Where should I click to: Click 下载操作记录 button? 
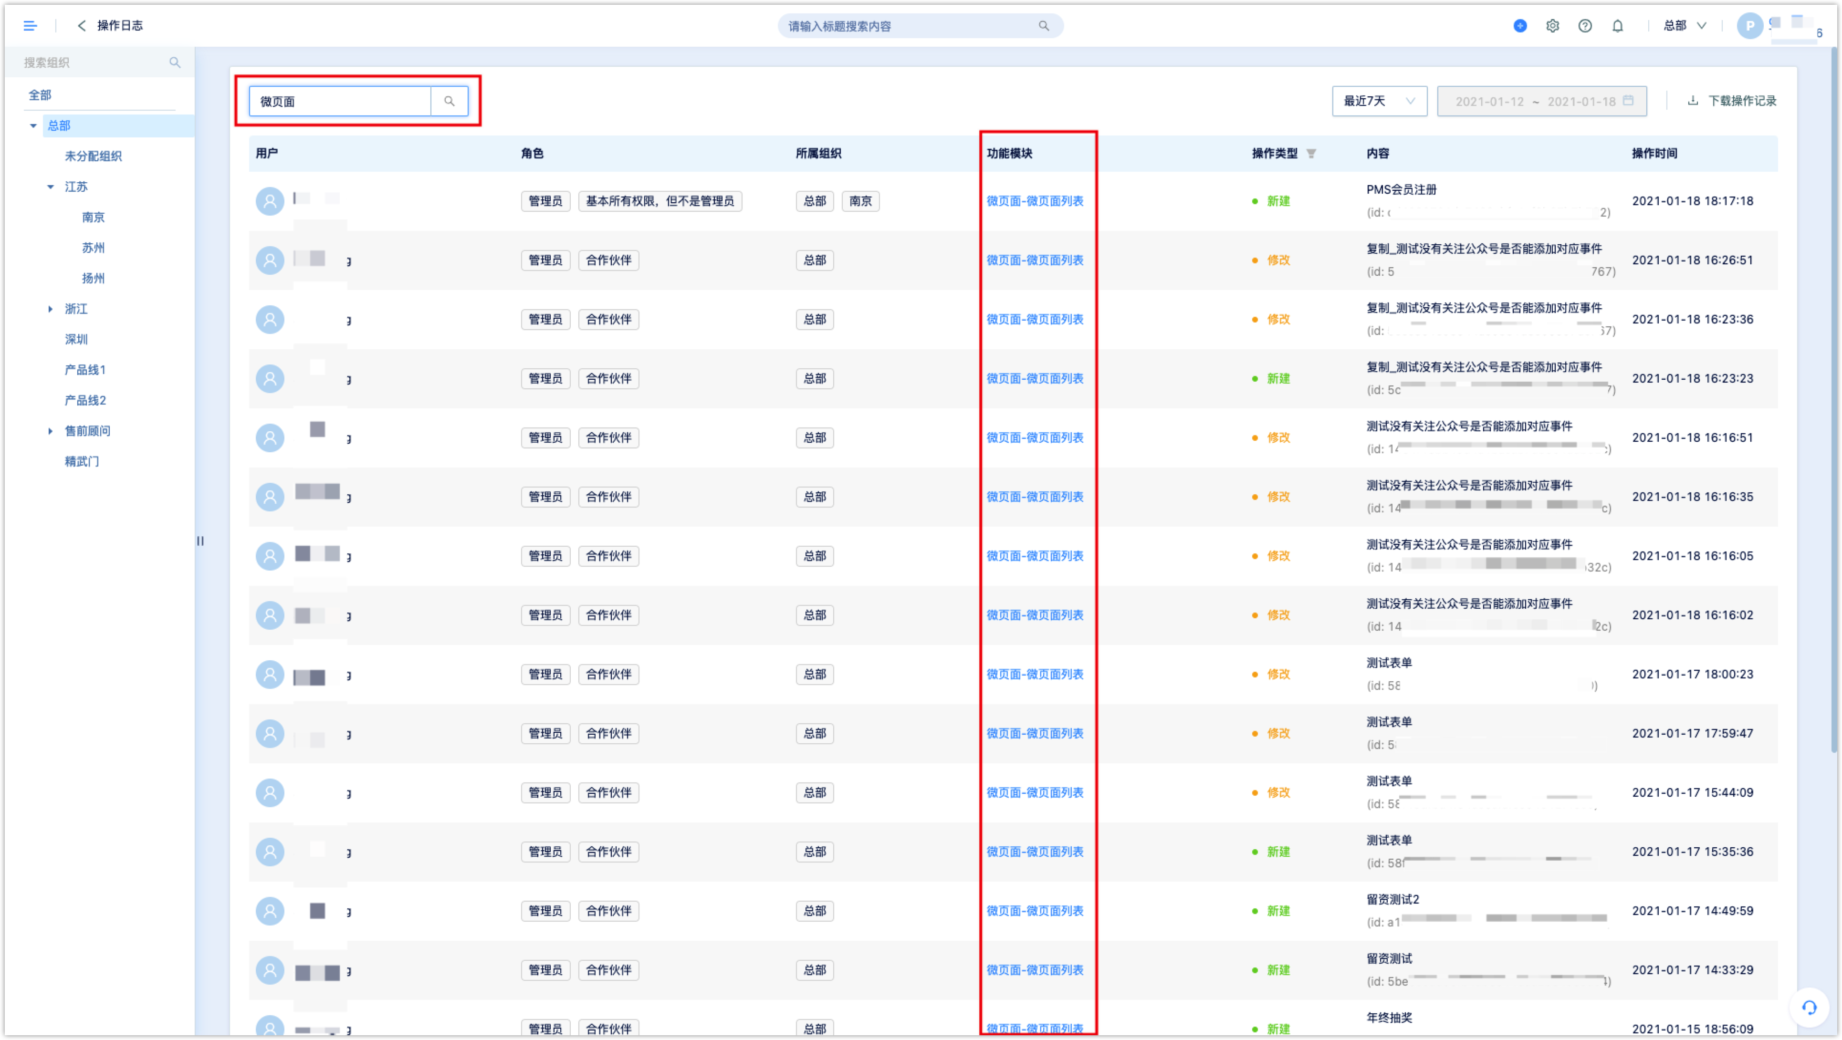point(1731,101)
